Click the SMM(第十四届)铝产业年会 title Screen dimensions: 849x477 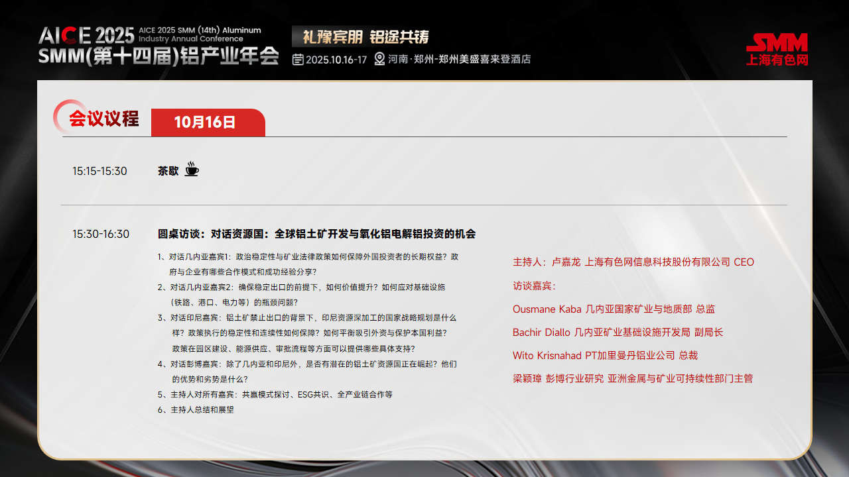click(159, 56)
